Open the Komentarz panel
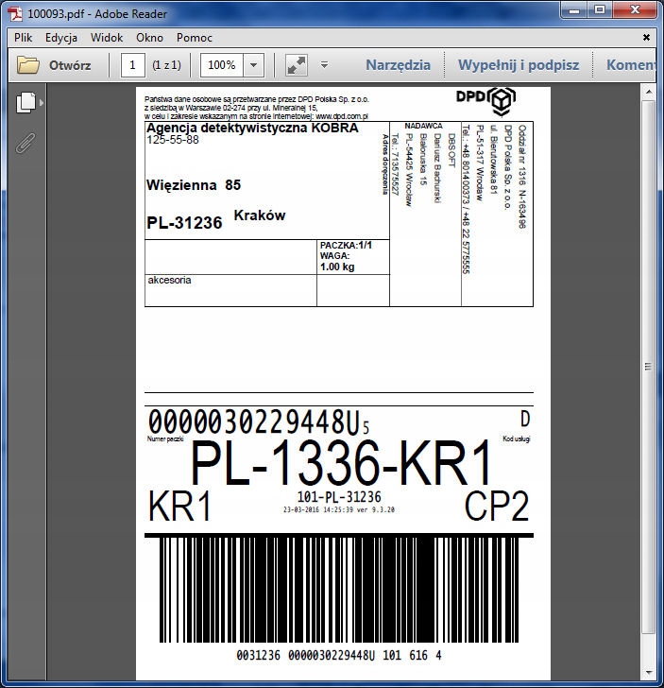Viewport: 664px width, 688px height. point(631,65)
